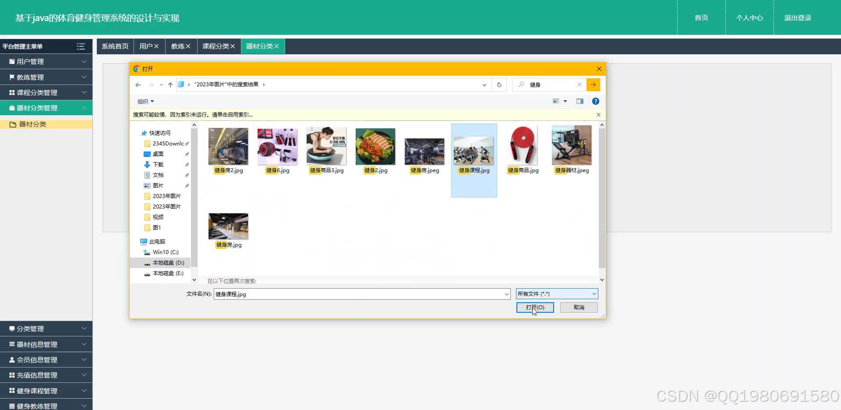
Task: Open view options dropdown arrow
Action: pos(565,101)
